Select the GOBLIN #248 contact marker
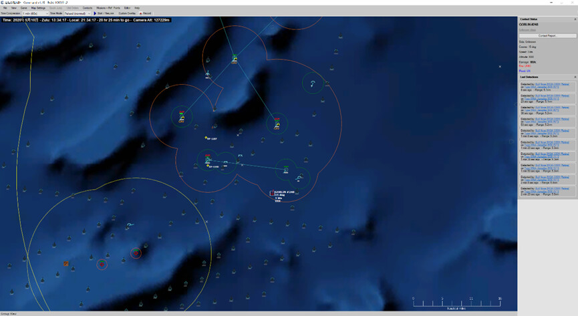 click(272, 193)
